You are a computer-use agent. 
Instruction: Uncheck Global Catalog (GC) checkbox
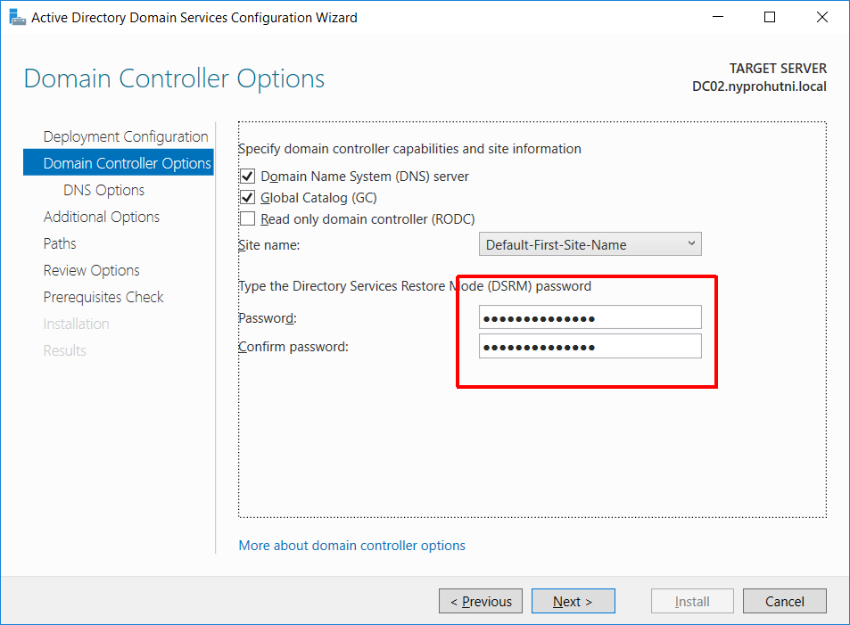(247, 197)
